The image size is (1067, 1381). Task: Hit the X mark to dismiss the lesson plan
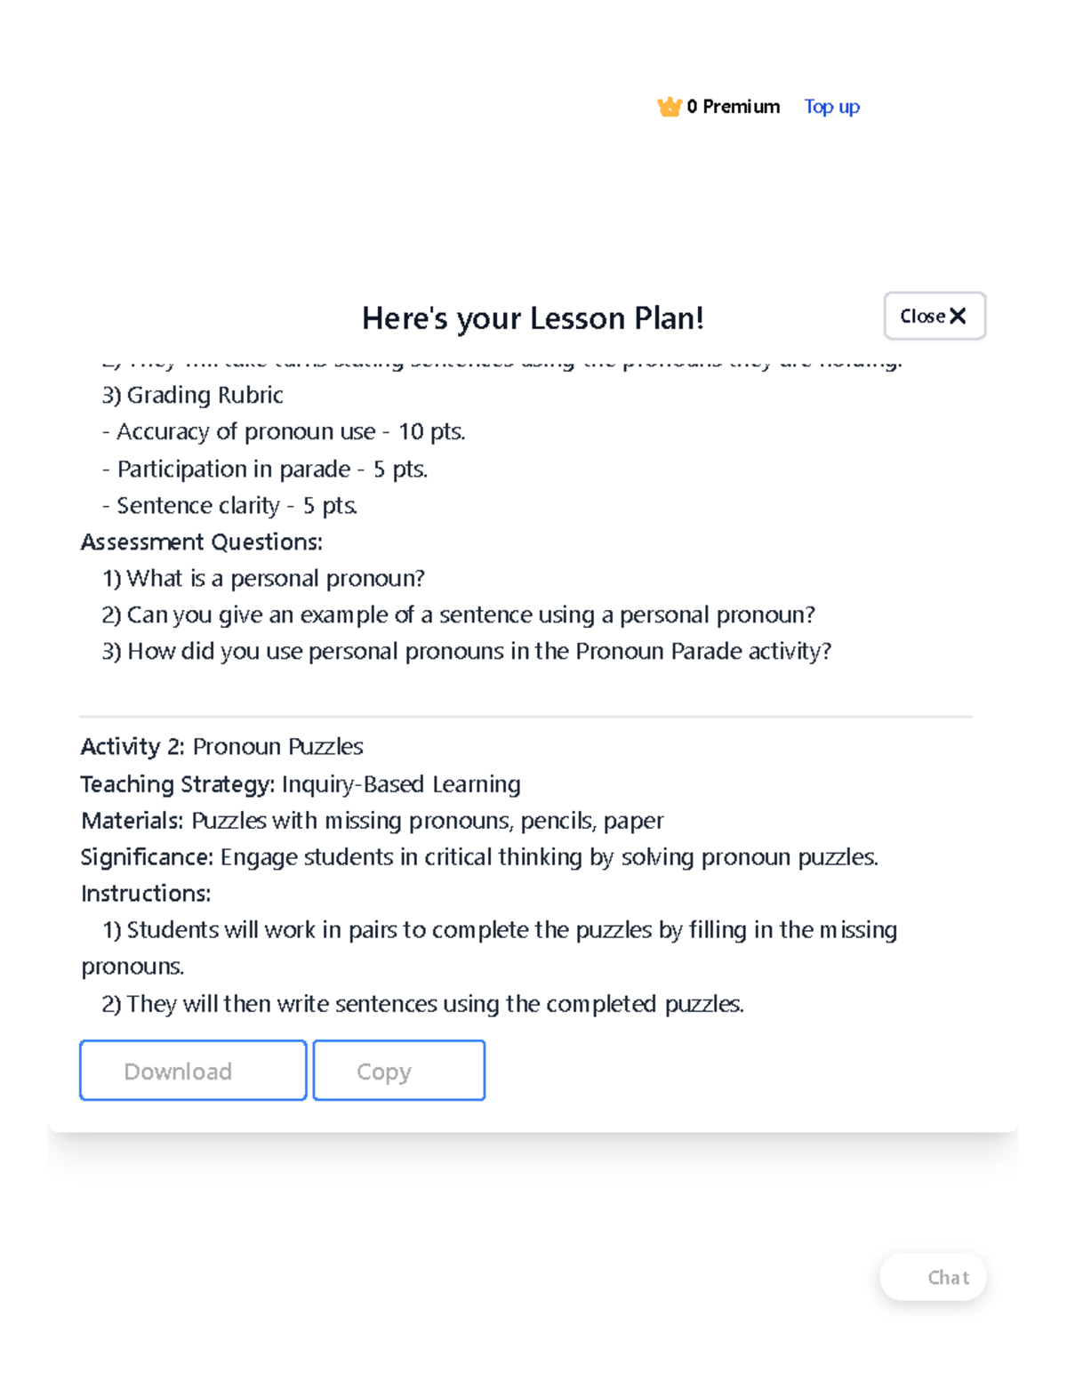[958, 315]
